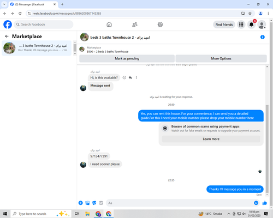Viewport: 273px width, 218px height.
Task: Click the Marketplace listing '$900 - 2 beds 3 baths Townhouse'
Action: [108, 52]
